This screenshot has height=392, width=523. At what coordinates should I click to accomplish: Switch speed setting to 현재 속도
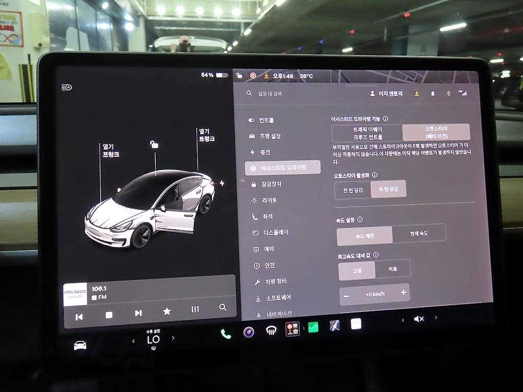[x=419, y=233]
